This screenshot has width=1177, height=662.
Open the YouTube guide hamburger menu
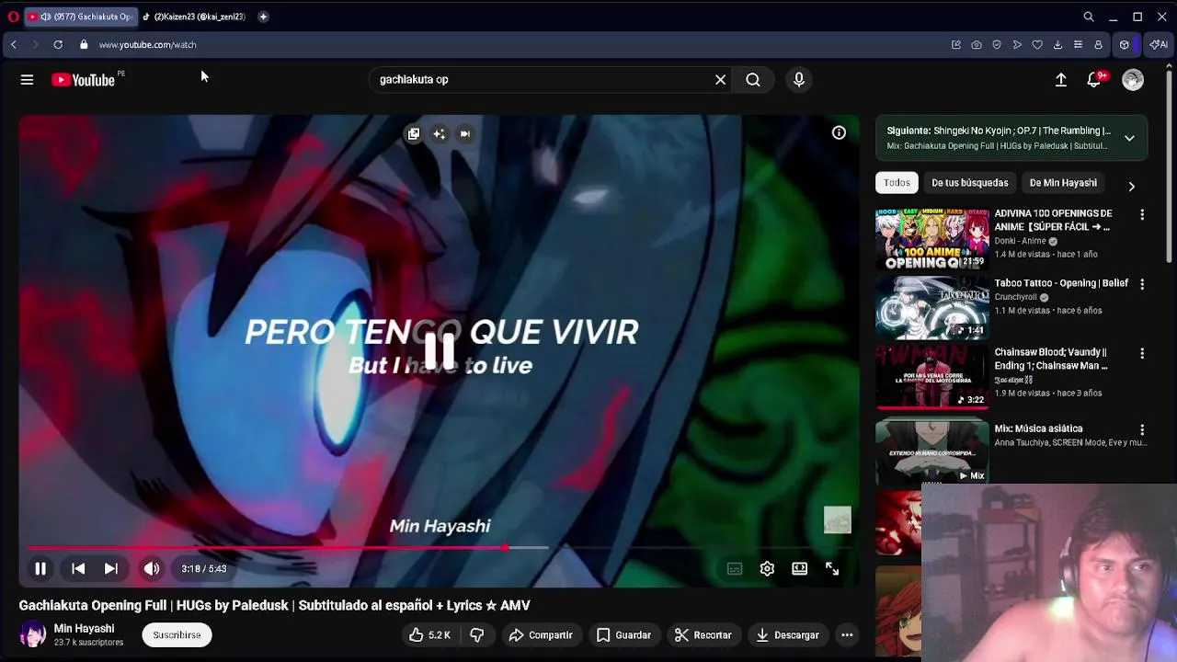click(x=27, y=80)
